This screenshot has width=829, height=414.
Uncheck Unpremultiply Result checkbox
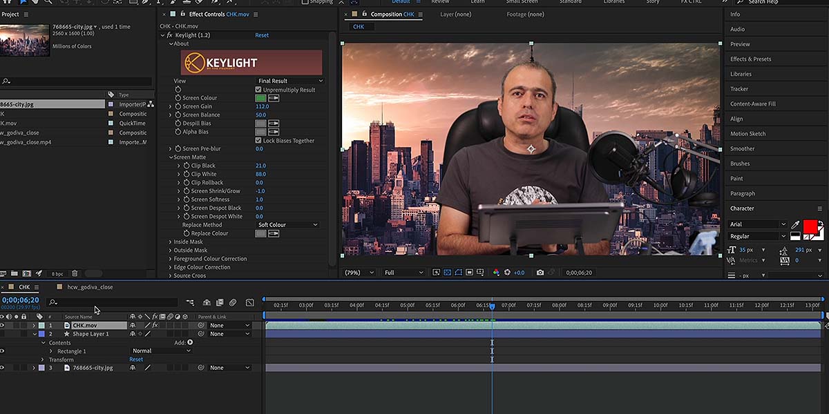tap(258, 90)
